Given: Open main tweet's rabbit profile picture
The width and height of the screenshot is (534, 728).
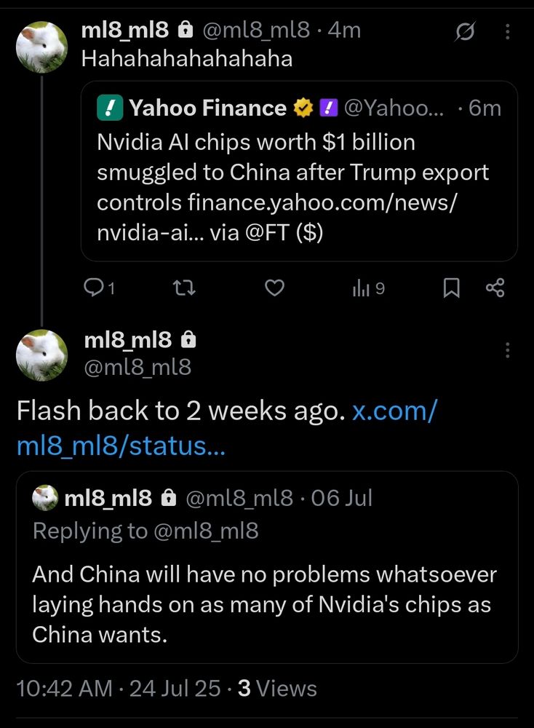Looking at the screenshot, I should click(x=41, y=355).
